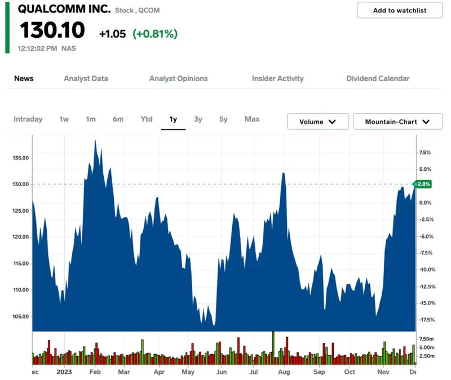
Task: Open the Analyst Opinions tab
Action: pos(178,78)
